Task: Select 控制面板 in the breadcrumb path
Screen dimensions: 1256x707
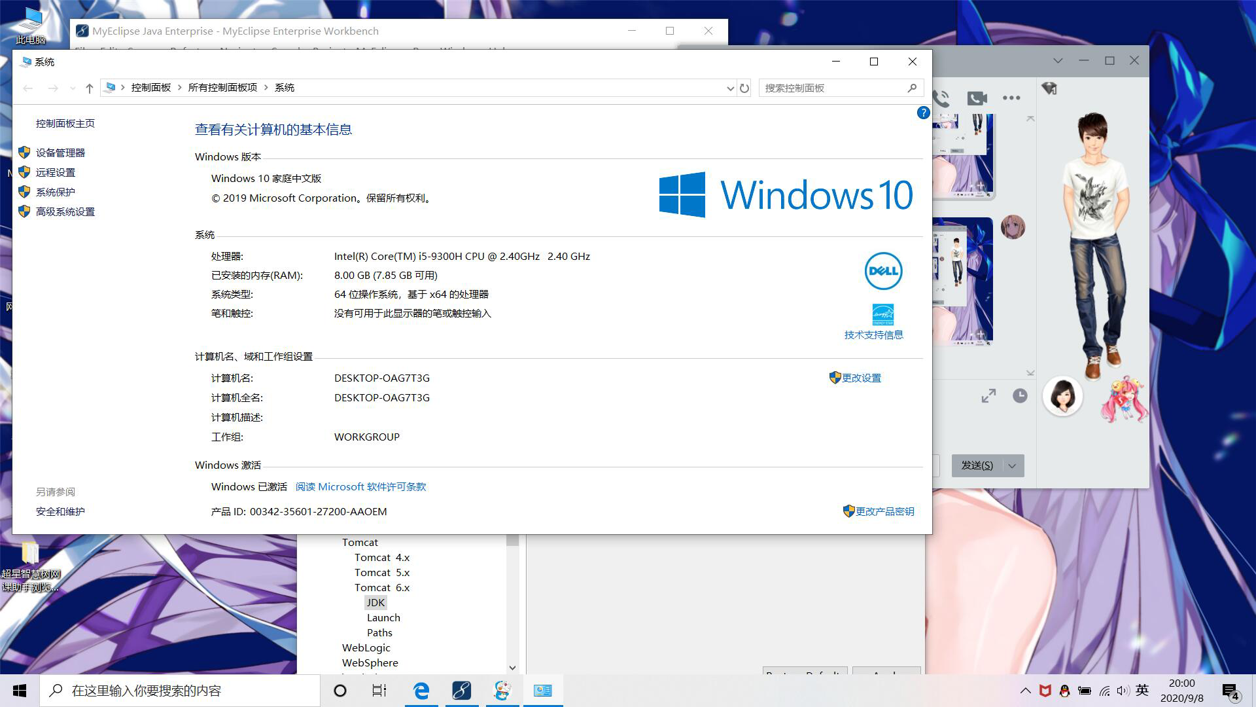Action: (150, 88)
